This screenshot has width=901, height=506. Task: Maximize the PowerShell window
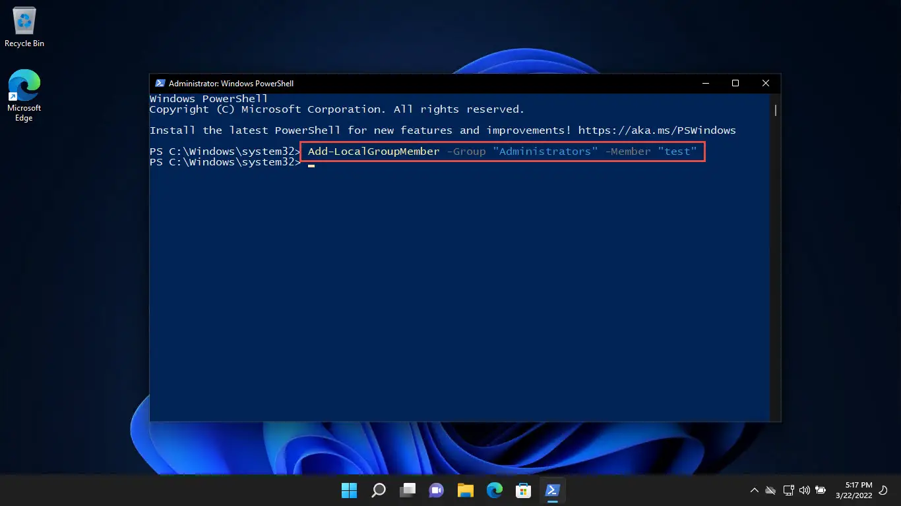pyautogui.click(x=735, y=84)
